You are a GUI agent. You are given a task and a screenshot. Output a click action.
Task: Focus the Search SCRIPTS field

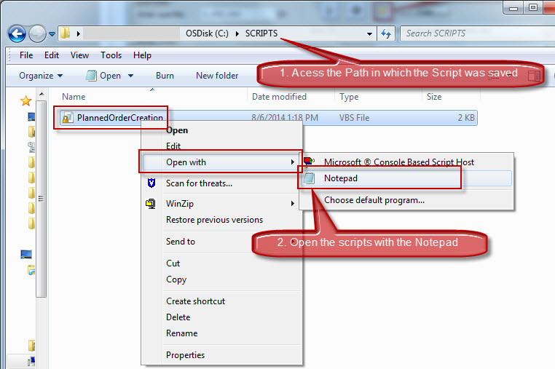click(x=477, y=33)
